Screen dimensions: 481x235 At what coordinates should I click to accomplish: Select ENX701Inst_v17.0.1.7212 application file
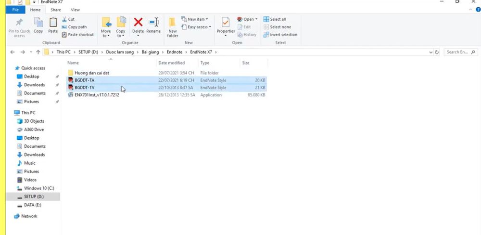(x=166, y=95)
